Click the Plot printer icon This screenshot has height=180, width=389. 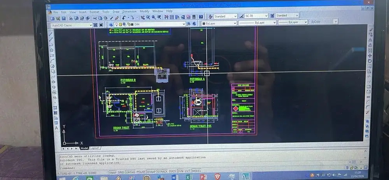(71, 18)
